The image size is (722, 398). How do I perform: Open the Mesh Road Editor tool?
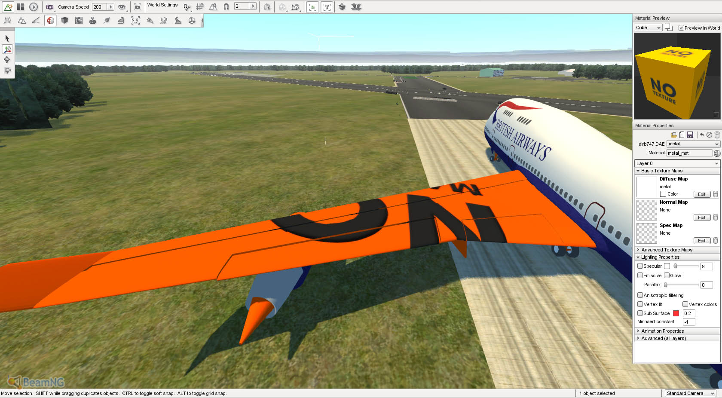point(121,20)
